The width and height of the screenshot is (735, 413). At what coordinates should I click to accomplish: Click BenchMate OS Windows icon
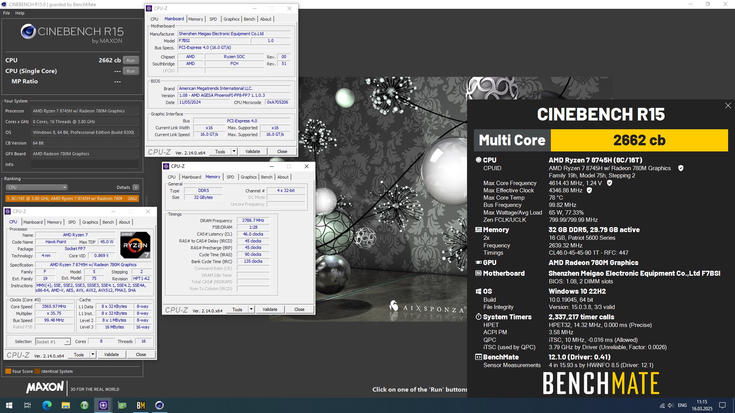(478, 291)
